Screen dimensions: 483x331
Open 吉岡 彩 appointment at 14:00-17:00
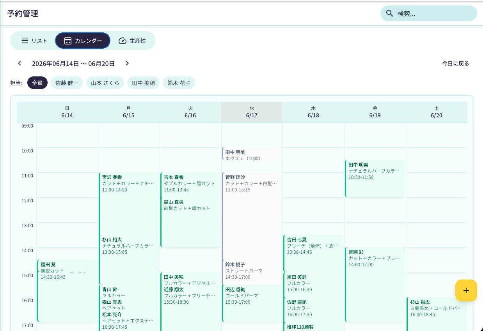coord(375,285)
